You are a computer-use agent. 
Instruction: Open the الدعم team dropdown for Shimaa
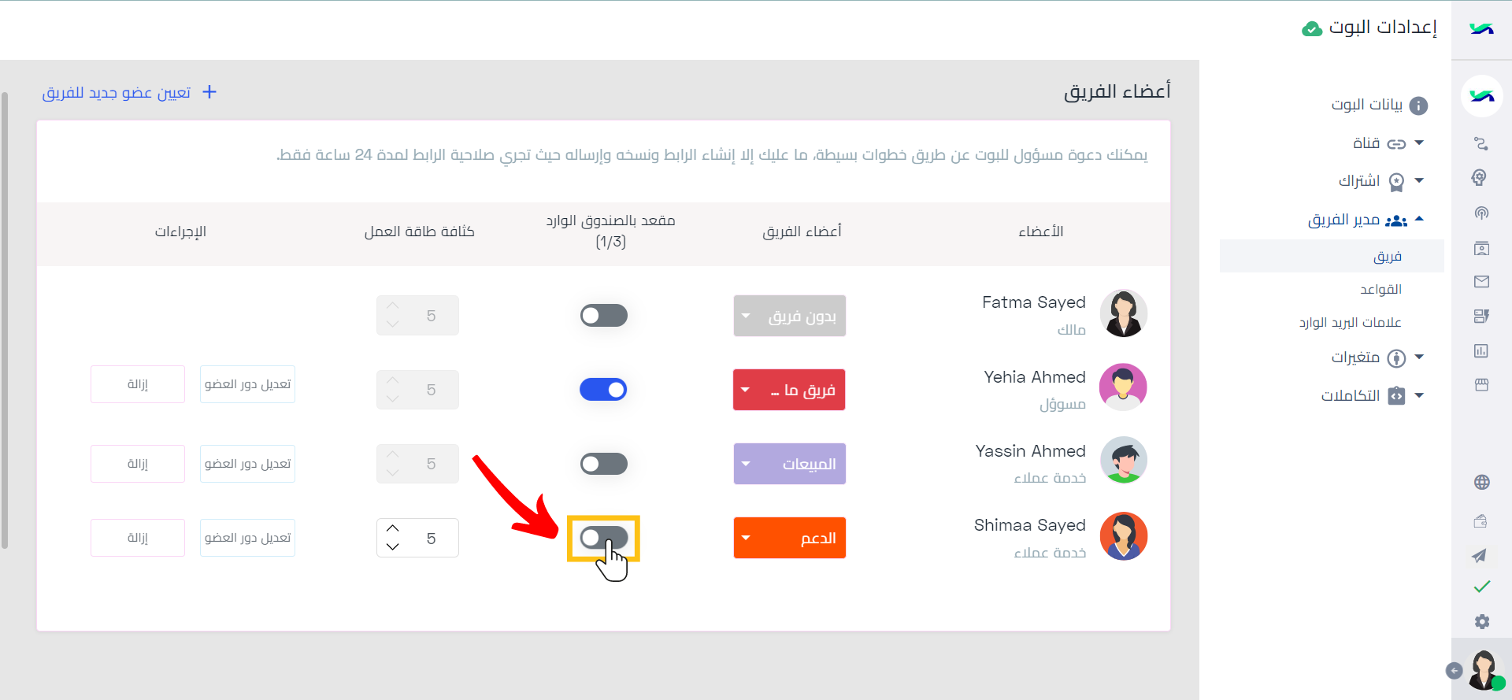pos(789,538)
